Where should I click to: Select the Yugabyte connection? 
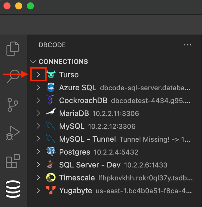point(75,191)
